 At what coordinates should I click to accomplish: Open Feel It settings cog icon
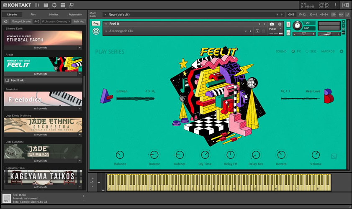341,51
